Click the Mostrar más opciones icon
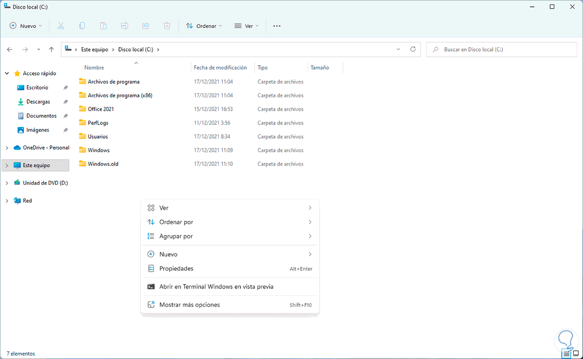 click(x=151, y=305)
